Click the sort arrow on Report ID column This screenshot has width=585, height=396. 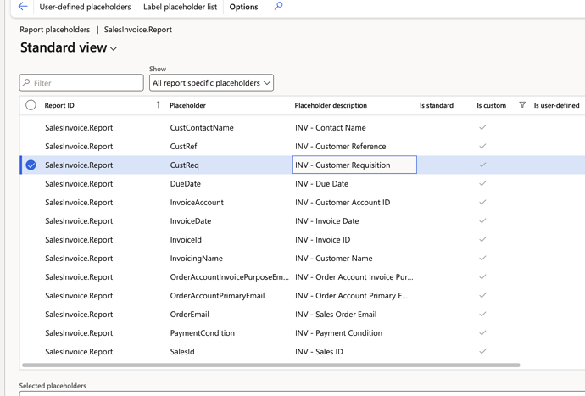[158, 105]
